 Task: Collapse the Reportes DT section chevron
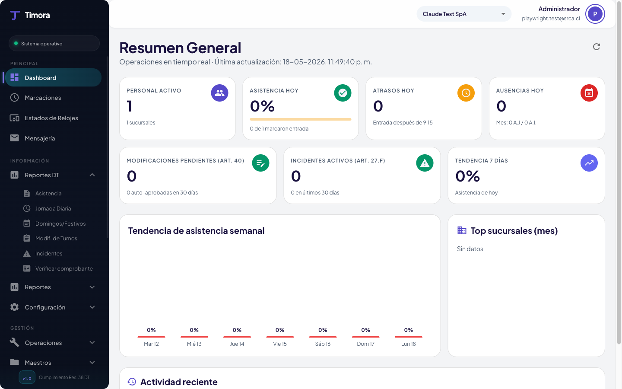pos(92,175)
